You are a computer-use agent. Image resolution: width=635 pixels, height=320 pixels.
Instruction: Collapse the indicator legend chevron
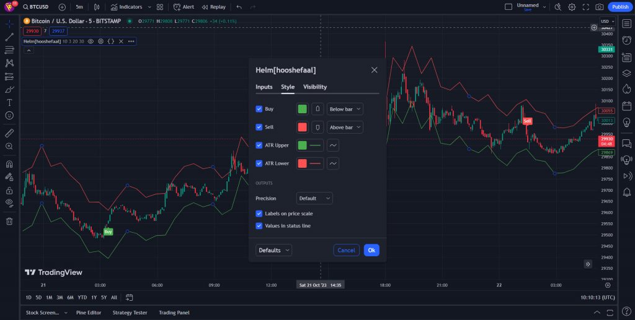(x=29, y=51)
